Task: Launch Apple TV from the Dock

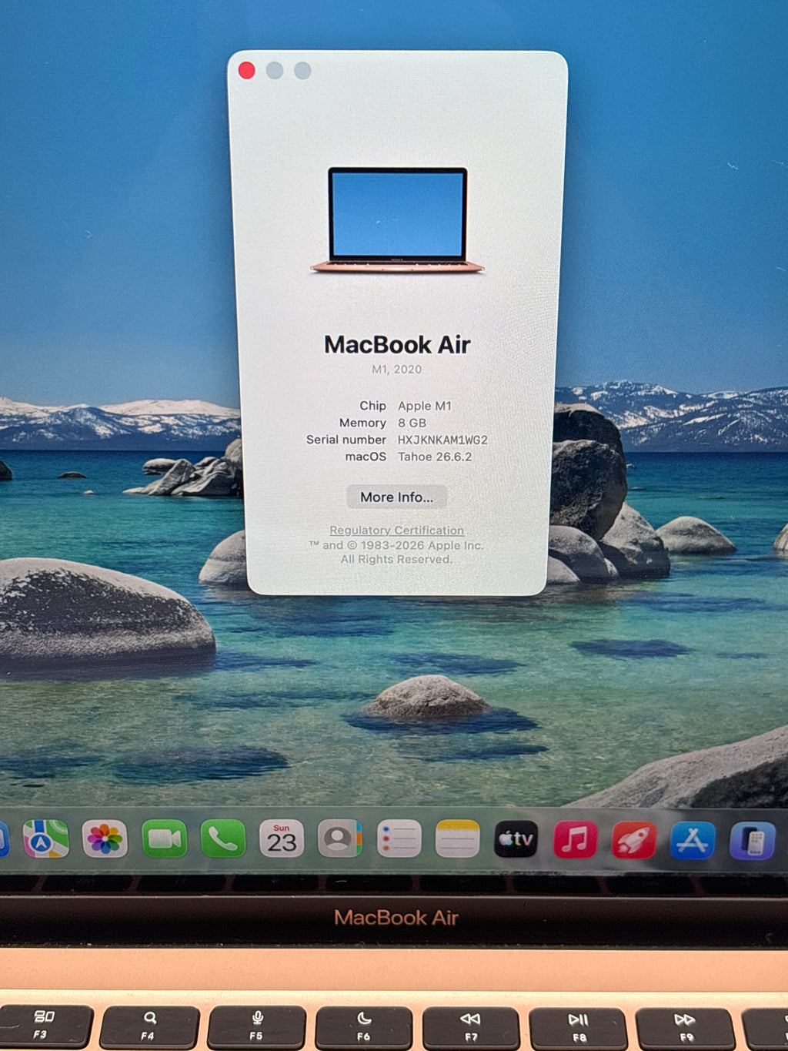Action: 516,838
